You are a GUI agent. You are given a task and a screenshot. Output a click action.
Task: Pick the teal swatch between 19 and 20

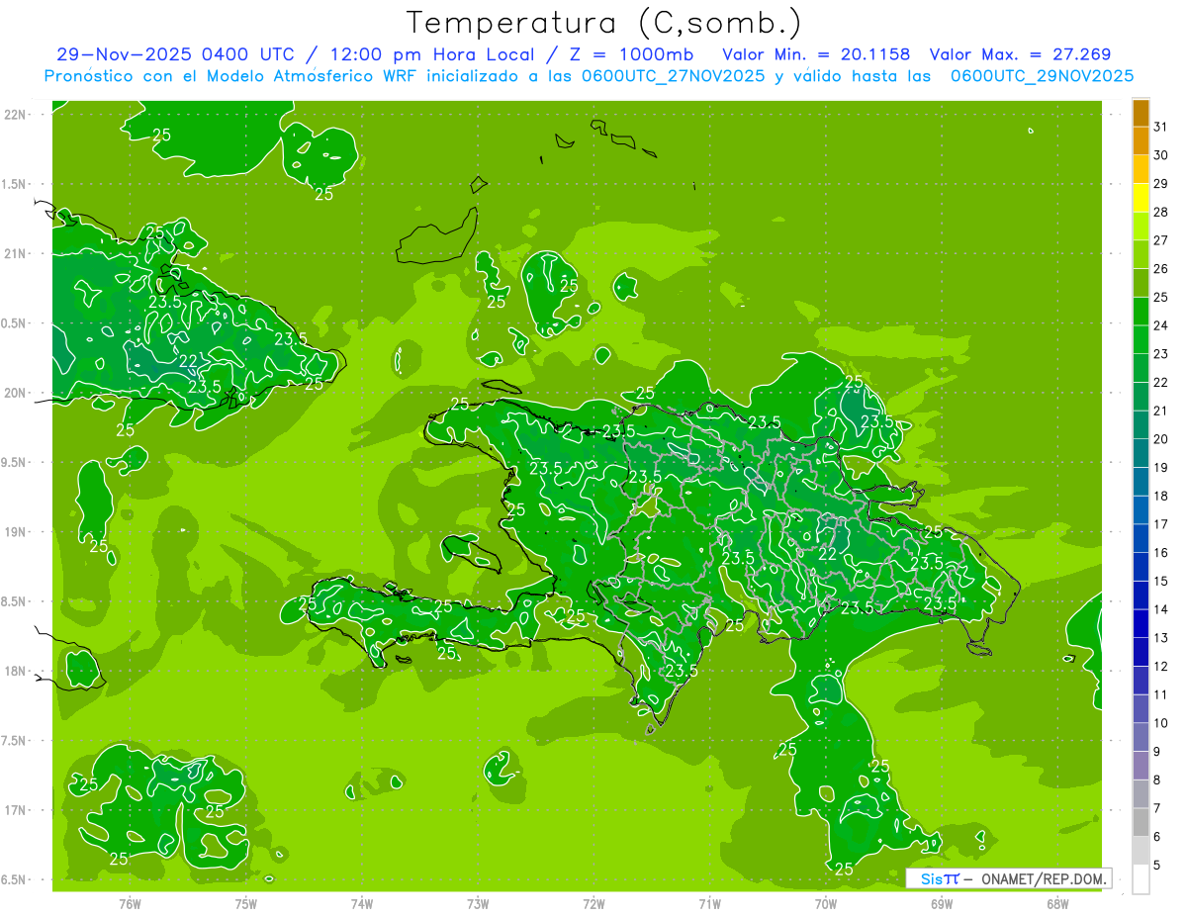coord(1141,453)
